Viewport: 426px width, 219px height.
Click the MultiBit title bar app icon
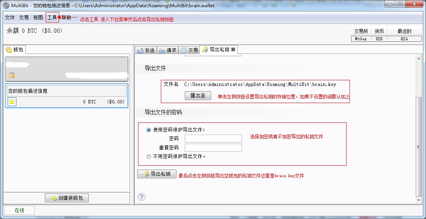pos(6,5)
